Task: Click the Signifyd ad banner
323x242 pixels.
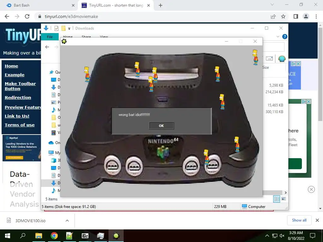Action: point(22,148)
